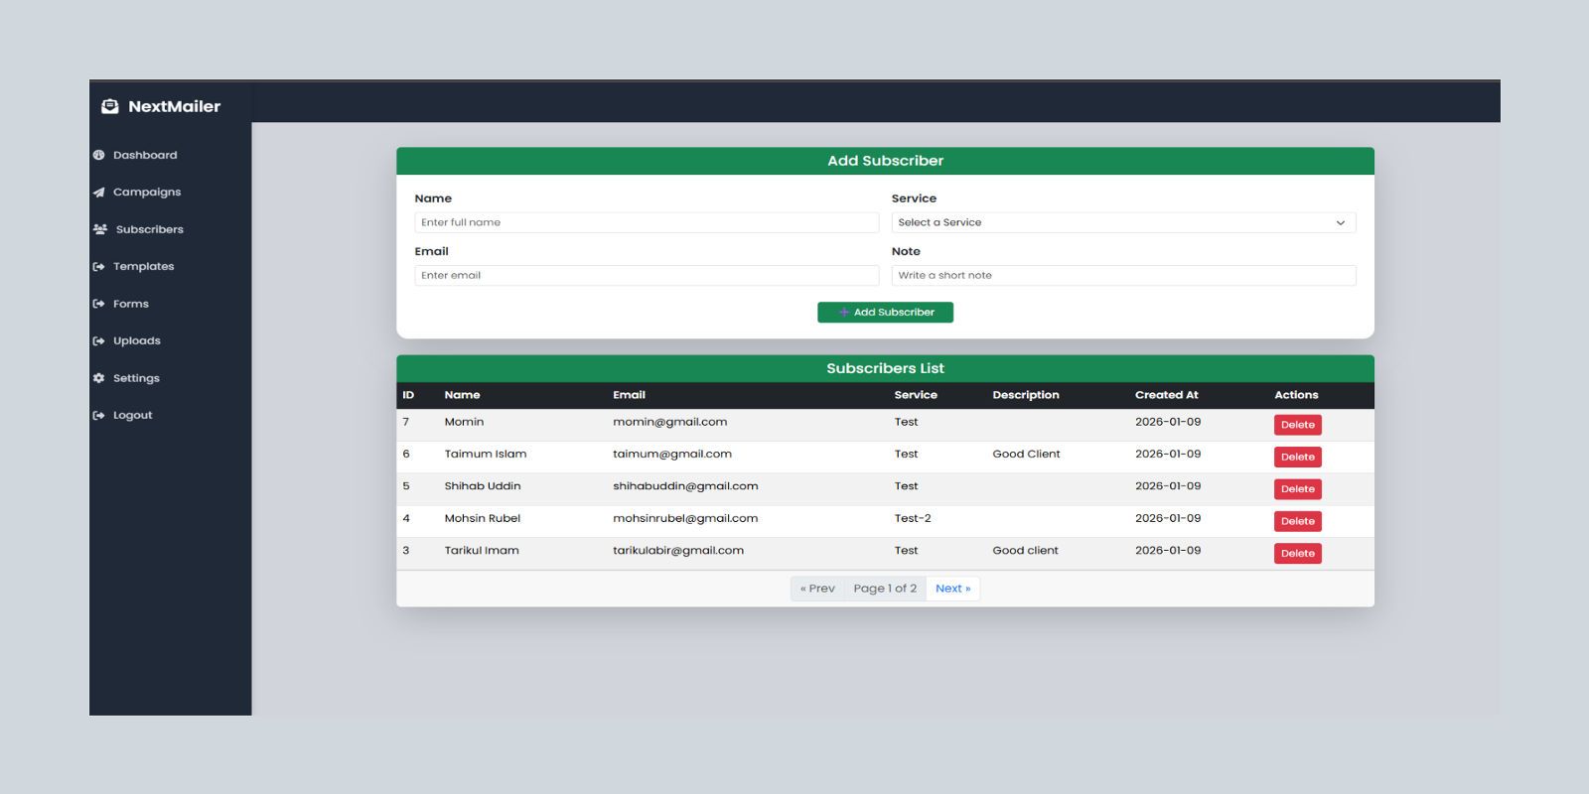The height and width of the screenshot is (794, 1589).
Task: Delete subscriber Momin
Action: 1297,425
